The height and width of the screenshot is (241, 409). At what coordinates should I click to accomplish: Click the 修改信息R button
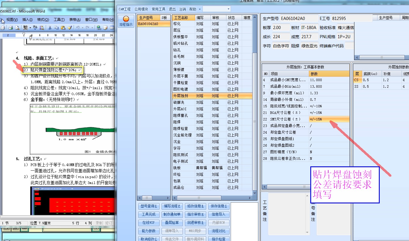195,206
